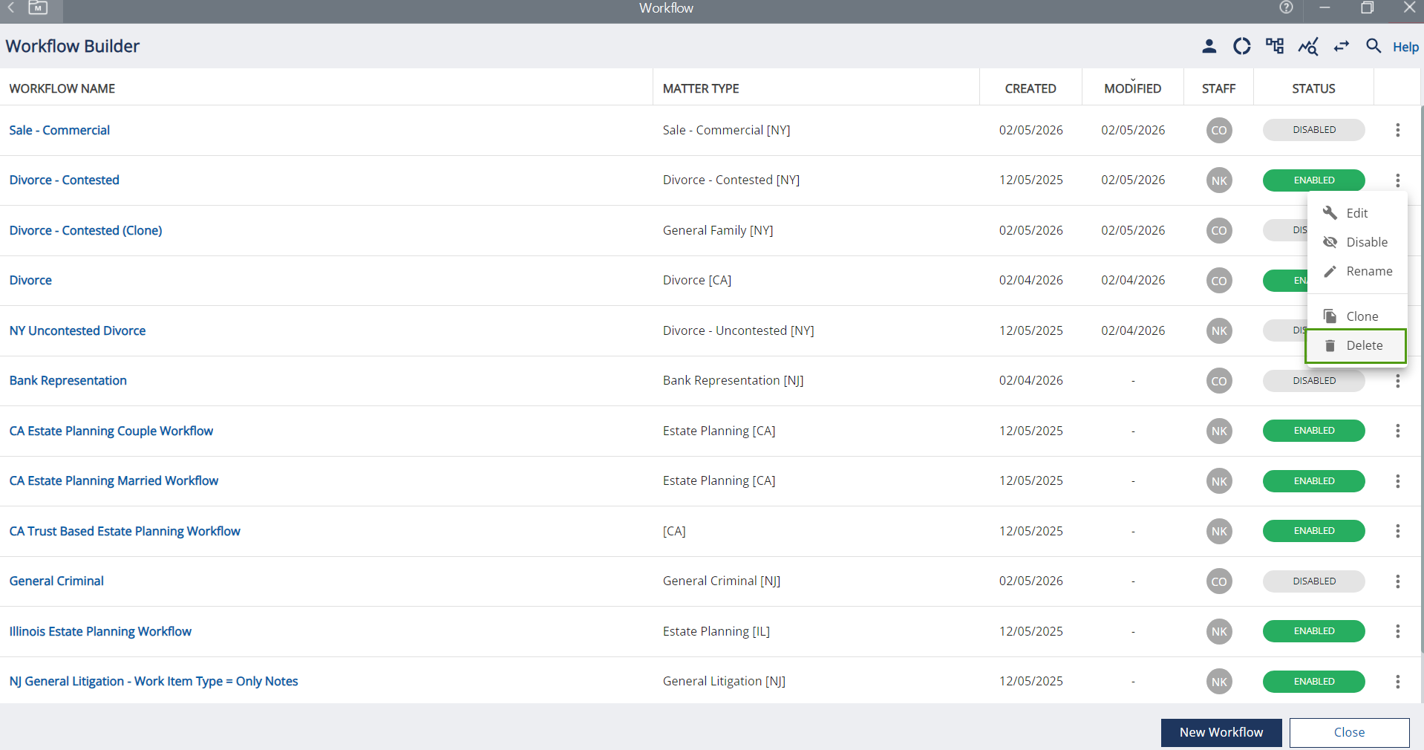Sort by the MODIFIED column header
This screenshot has width=1424, height=750.
(1132, 88)
